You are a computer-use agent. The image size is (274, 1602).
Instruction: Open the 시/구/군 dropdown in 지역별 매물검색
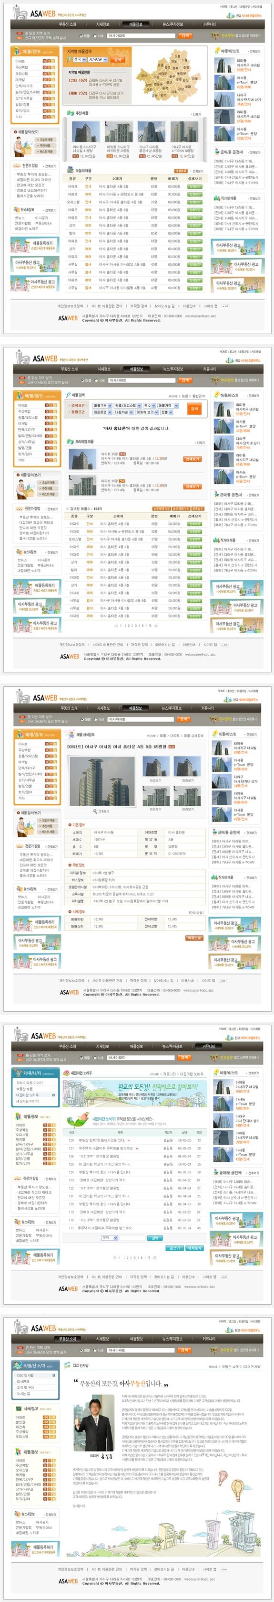96,60
